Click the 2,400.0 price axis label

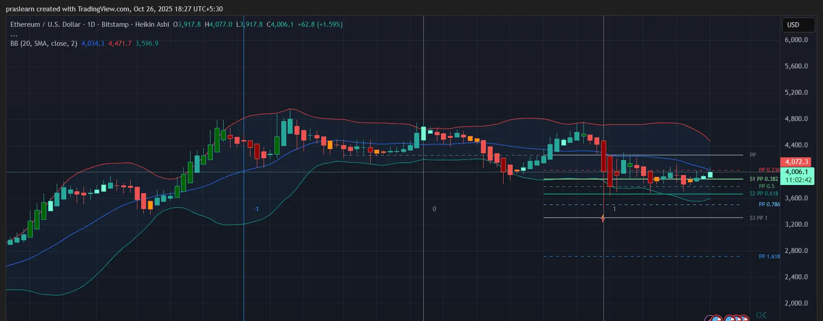796,277
